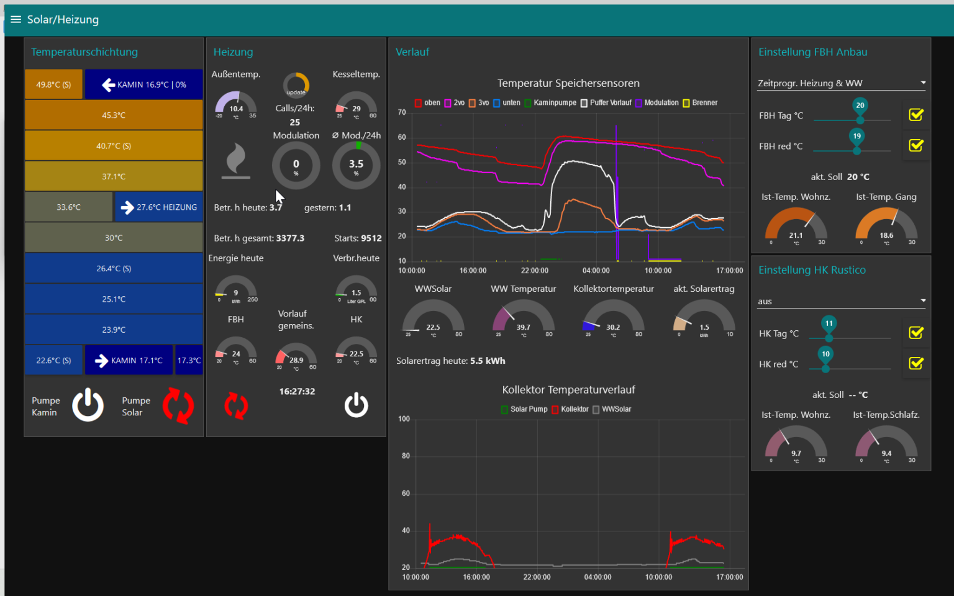The width and height of the screenshot is (954, 596).
Task: Click the KAMIN 16.9°C left arrow
Action: click(x=109, y=85)
